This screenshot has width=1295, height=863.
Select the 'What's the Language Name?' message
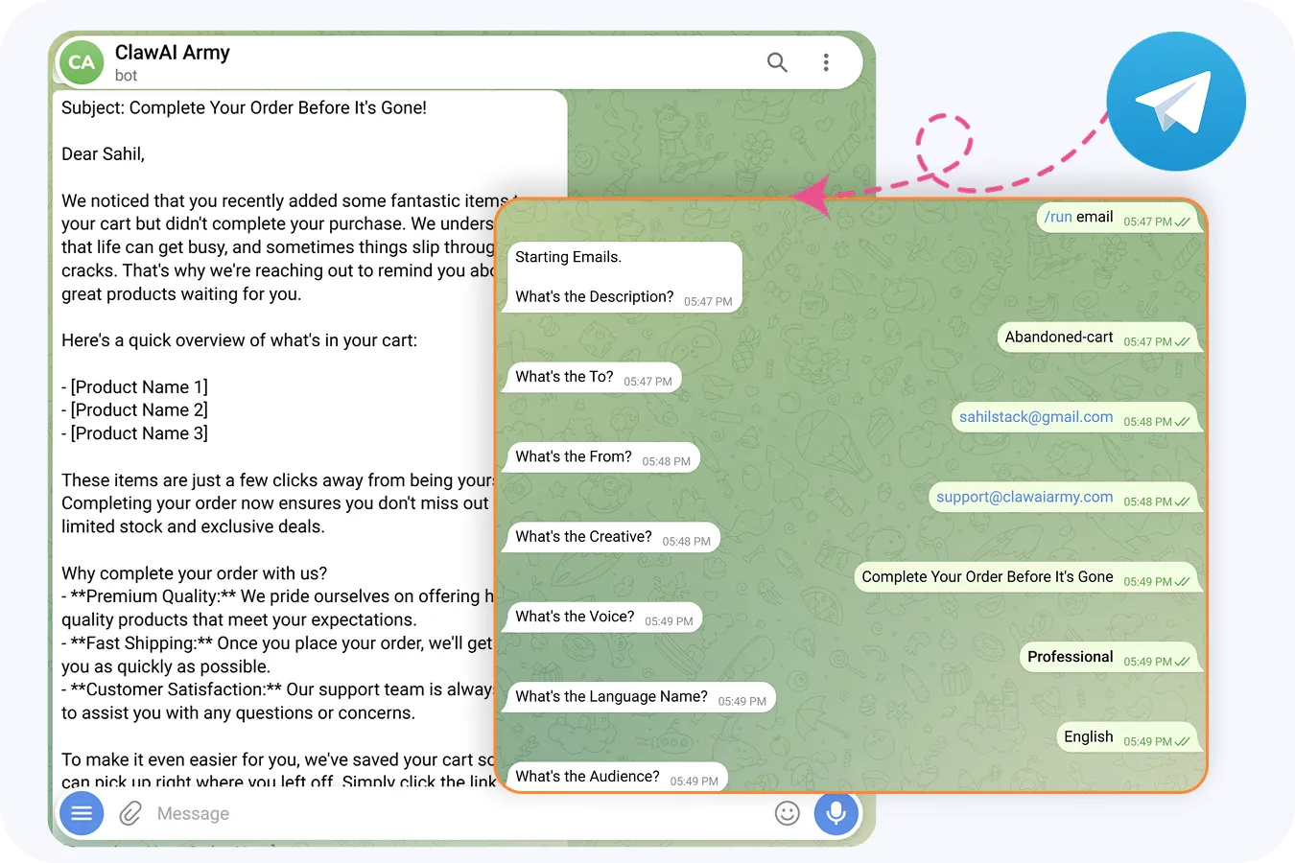click(x=640, y=697)
